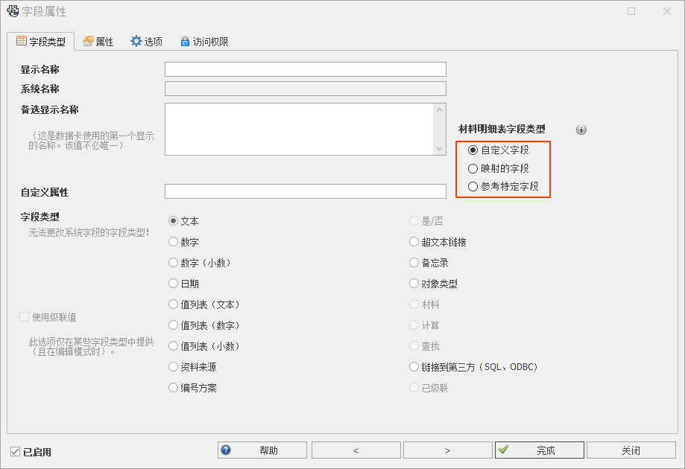
Task: Click the 自定义属性 input field
Action: point(306,191)
